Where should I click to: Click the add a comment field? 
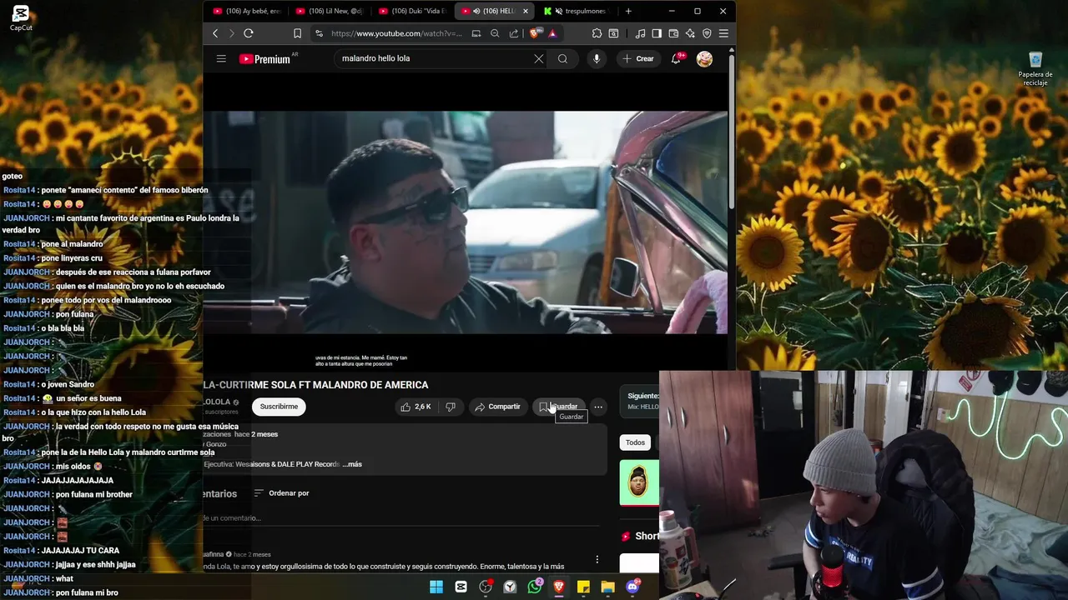pyautogui.click(x=400, y=518)
